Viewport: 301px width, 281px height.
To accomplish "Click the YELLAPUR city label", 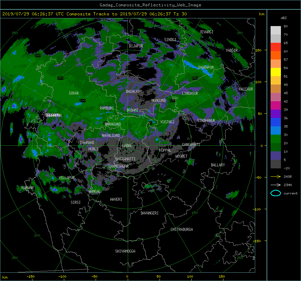I will (67, 178).
